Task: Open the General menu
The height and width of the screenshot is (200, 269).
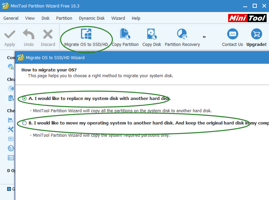Action: click(x=11, y=18)
